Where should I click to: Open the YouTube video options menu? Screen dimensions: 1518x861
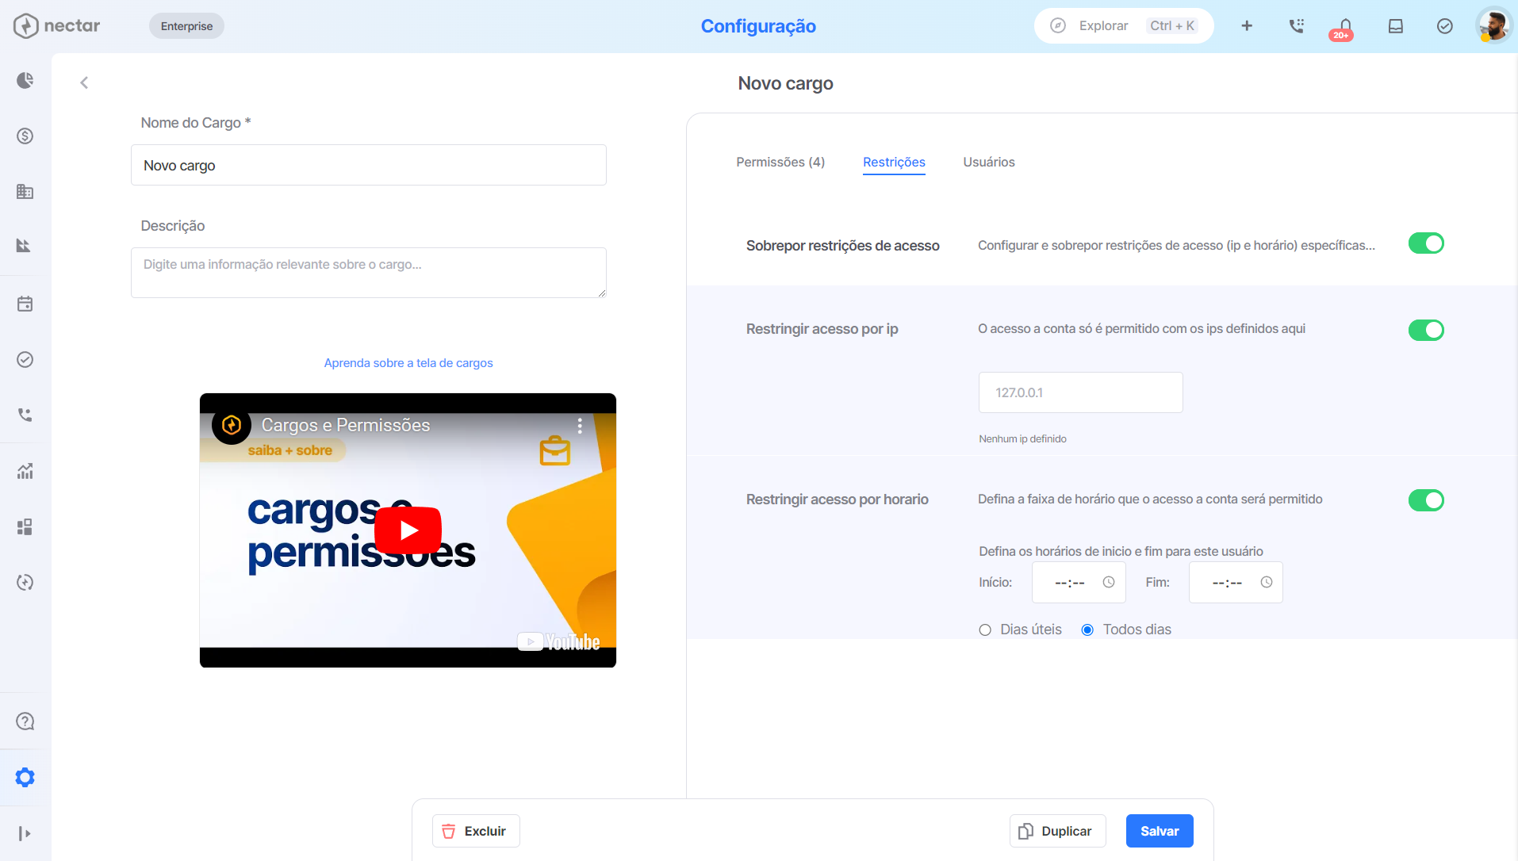[x=580, y=426]
